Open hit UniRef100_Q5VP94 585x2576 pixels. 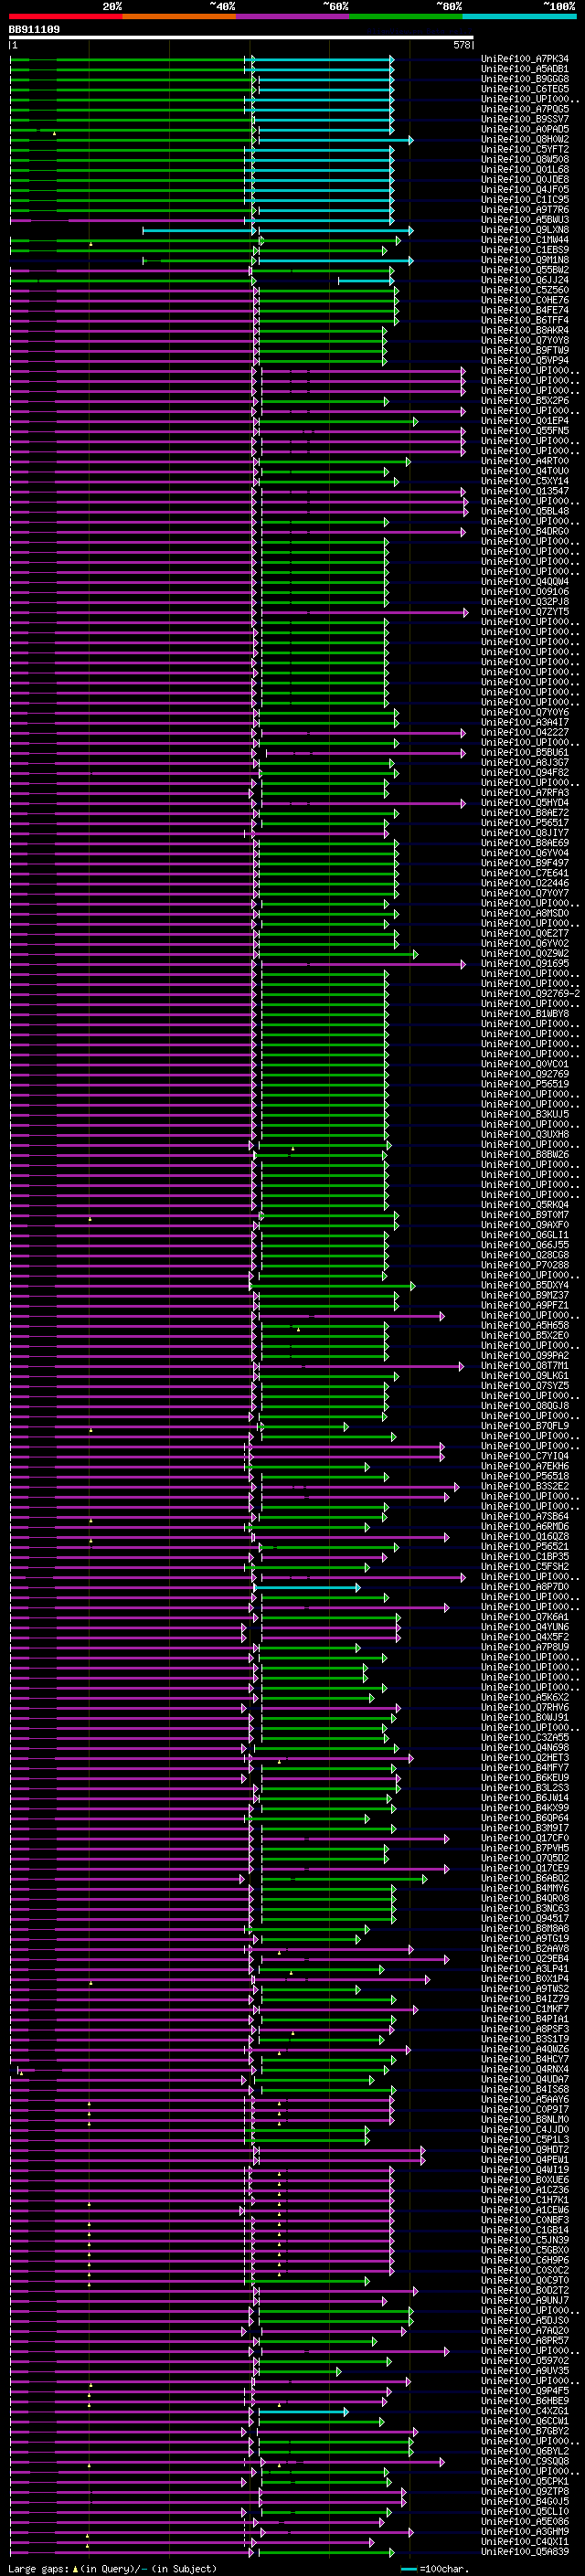coord(525,361)
